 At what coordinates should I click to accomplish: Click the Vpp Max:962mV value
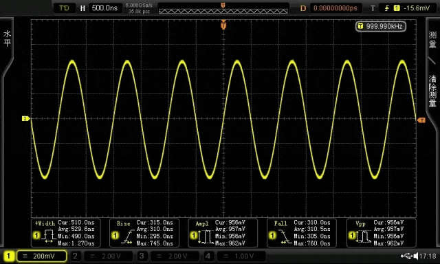(388, 243)
